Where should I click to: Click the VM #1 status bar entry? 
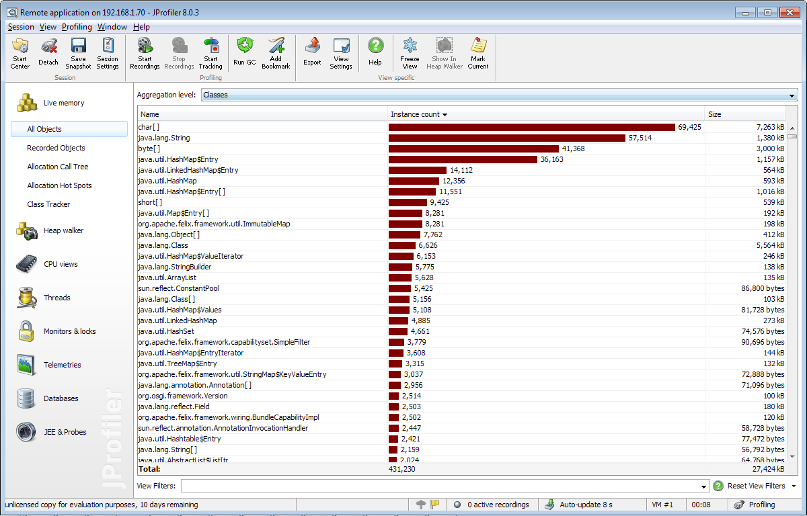(x=662, y=505)
